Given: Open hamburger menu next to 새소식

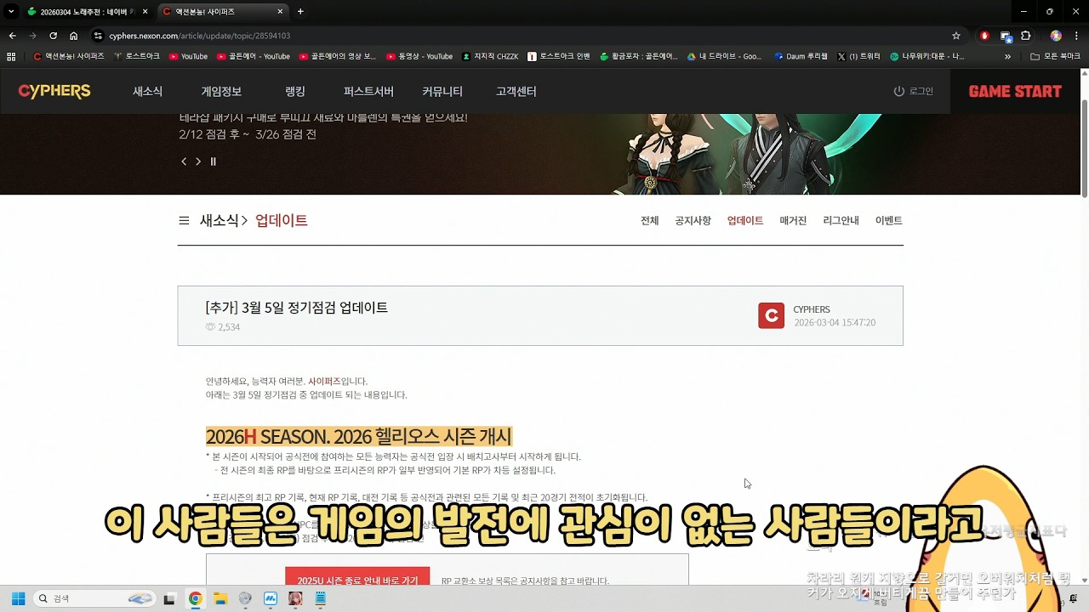Looking at the screenshot, I should click(x=184, y=221).
